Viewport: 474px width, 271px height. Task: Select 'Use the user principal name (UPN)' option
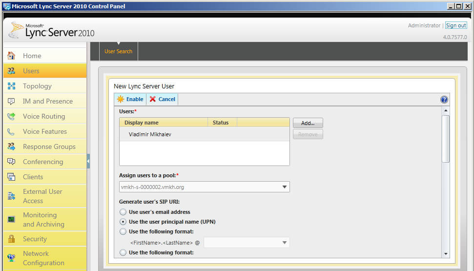coord(123,222)
